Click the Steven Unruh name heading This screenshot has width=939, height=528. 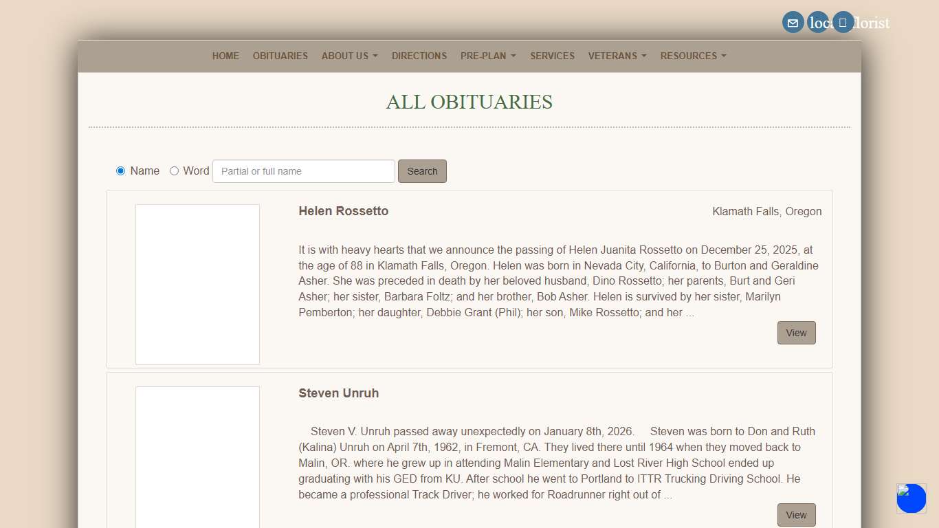click(x=339, y=393)
